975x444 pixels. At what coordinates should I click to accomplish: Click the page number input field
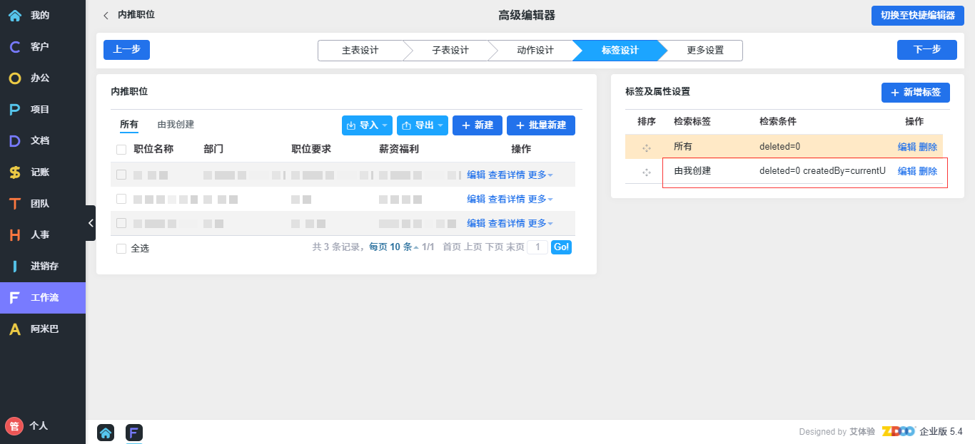click(537, 247)
